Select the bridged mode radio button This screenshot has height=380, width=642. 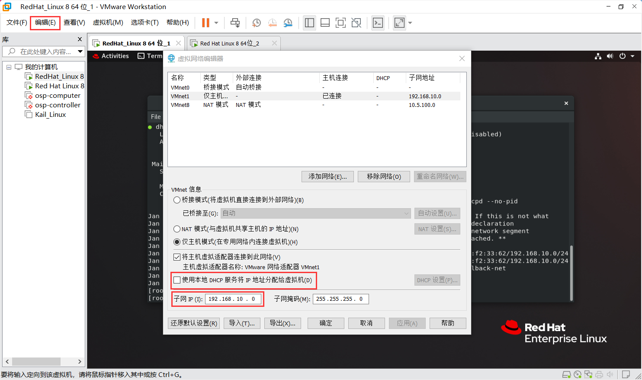(x=177, y=200)
